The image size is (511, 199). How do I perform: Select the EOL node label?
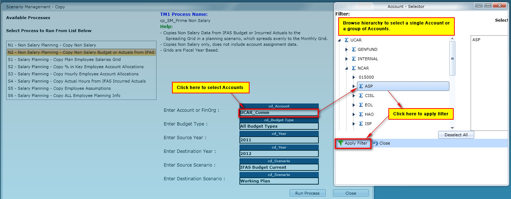[369, 105]
